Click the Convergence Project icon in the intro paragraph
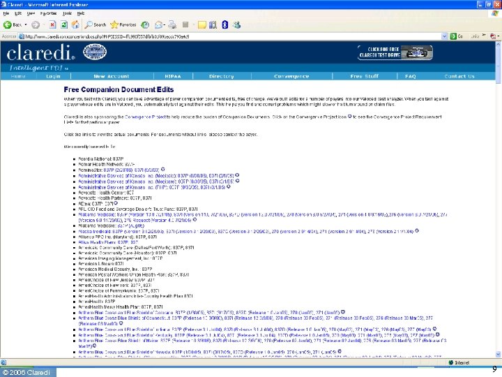The width and height of the screenshot is (502, 377). (349, 117)
